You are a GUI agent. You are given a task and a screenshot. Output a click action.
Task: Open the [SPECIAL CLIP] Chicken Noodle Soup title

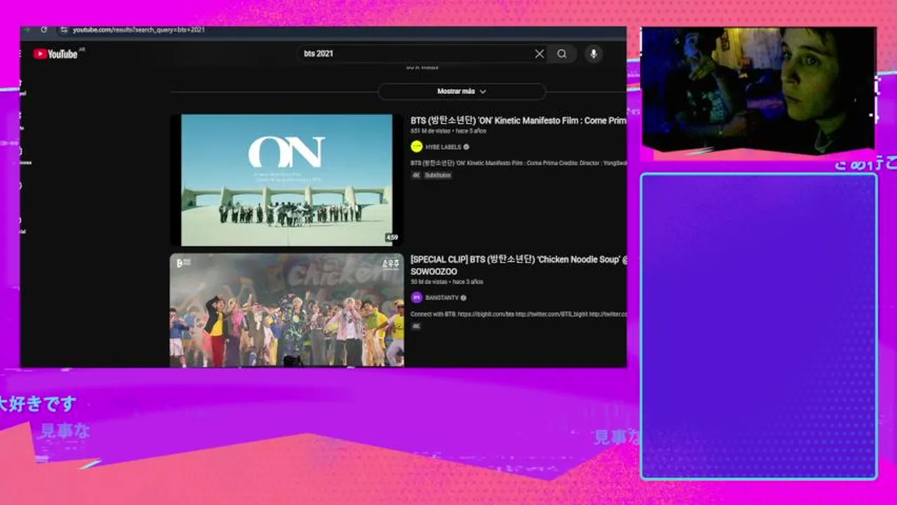(519, 265)
